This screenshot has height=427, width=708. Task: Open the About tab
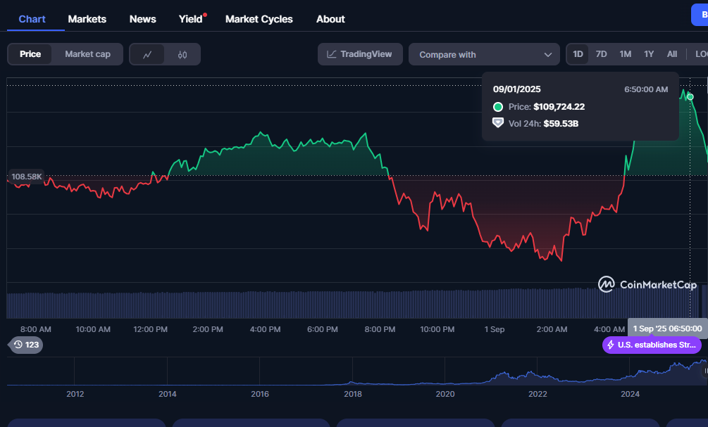[x=330, y=19]
